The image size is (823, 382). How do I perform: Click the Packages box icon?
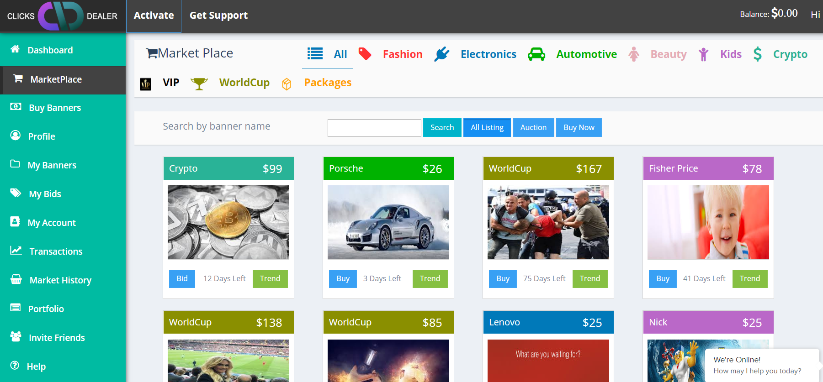click(x=287, y=84)
